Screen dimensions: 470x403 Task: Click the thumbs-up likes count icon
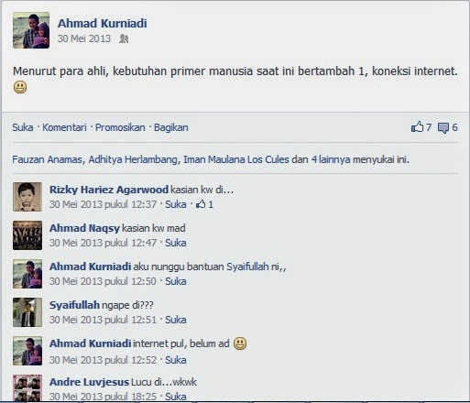coord(417,126)
